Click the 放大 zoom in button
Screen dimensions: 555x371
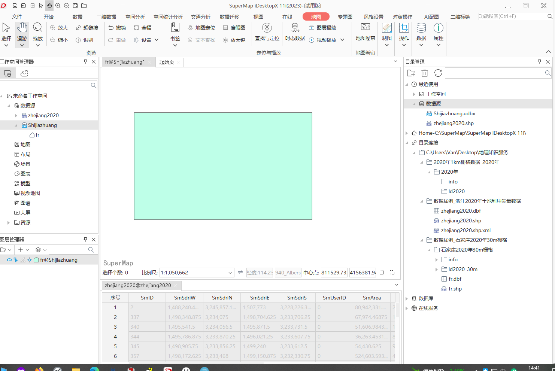click(x=59, y=28)
